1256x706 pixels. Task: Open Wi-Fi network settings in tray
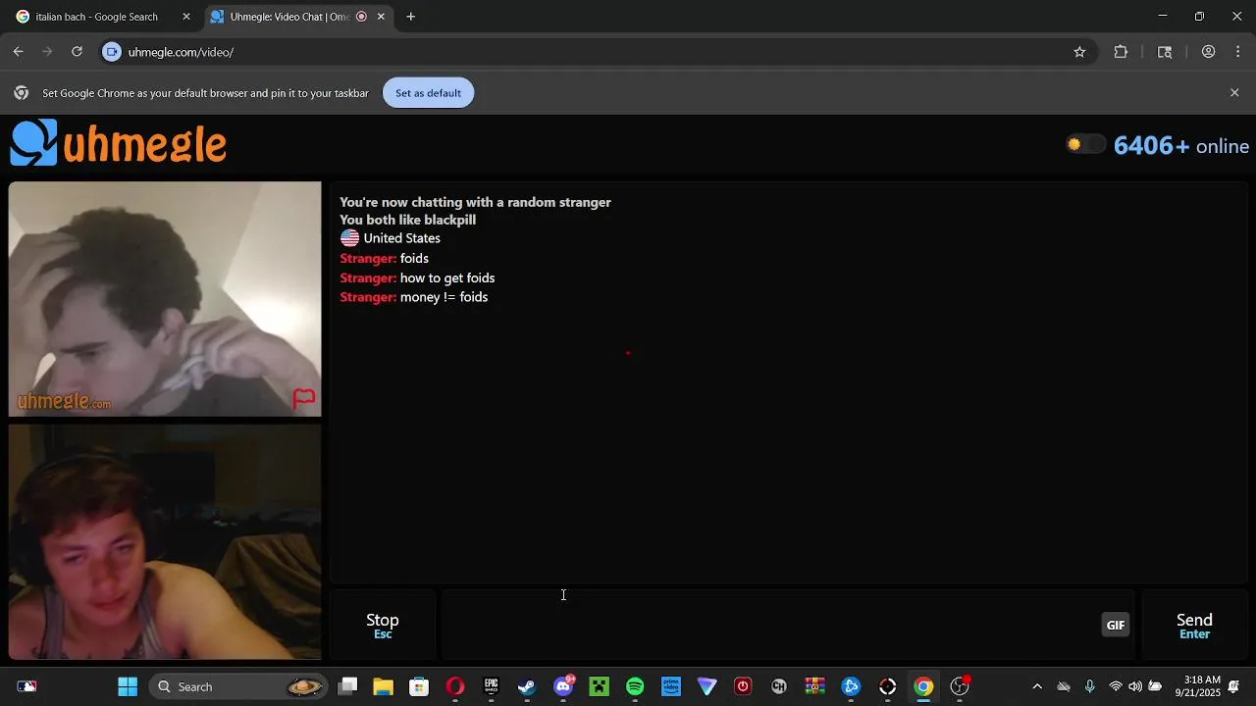tap(1116, 686)
